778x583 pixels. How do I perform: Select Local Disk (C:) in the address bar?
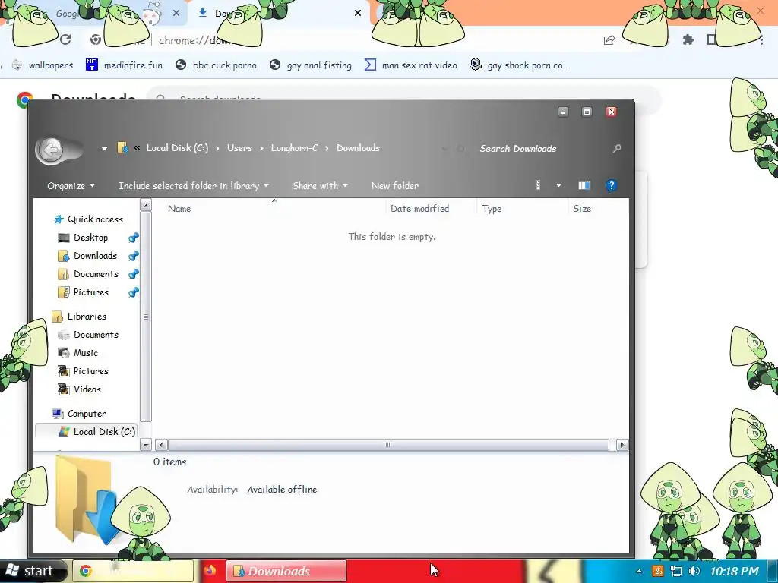pyautogui.click(x=177, y=148)
